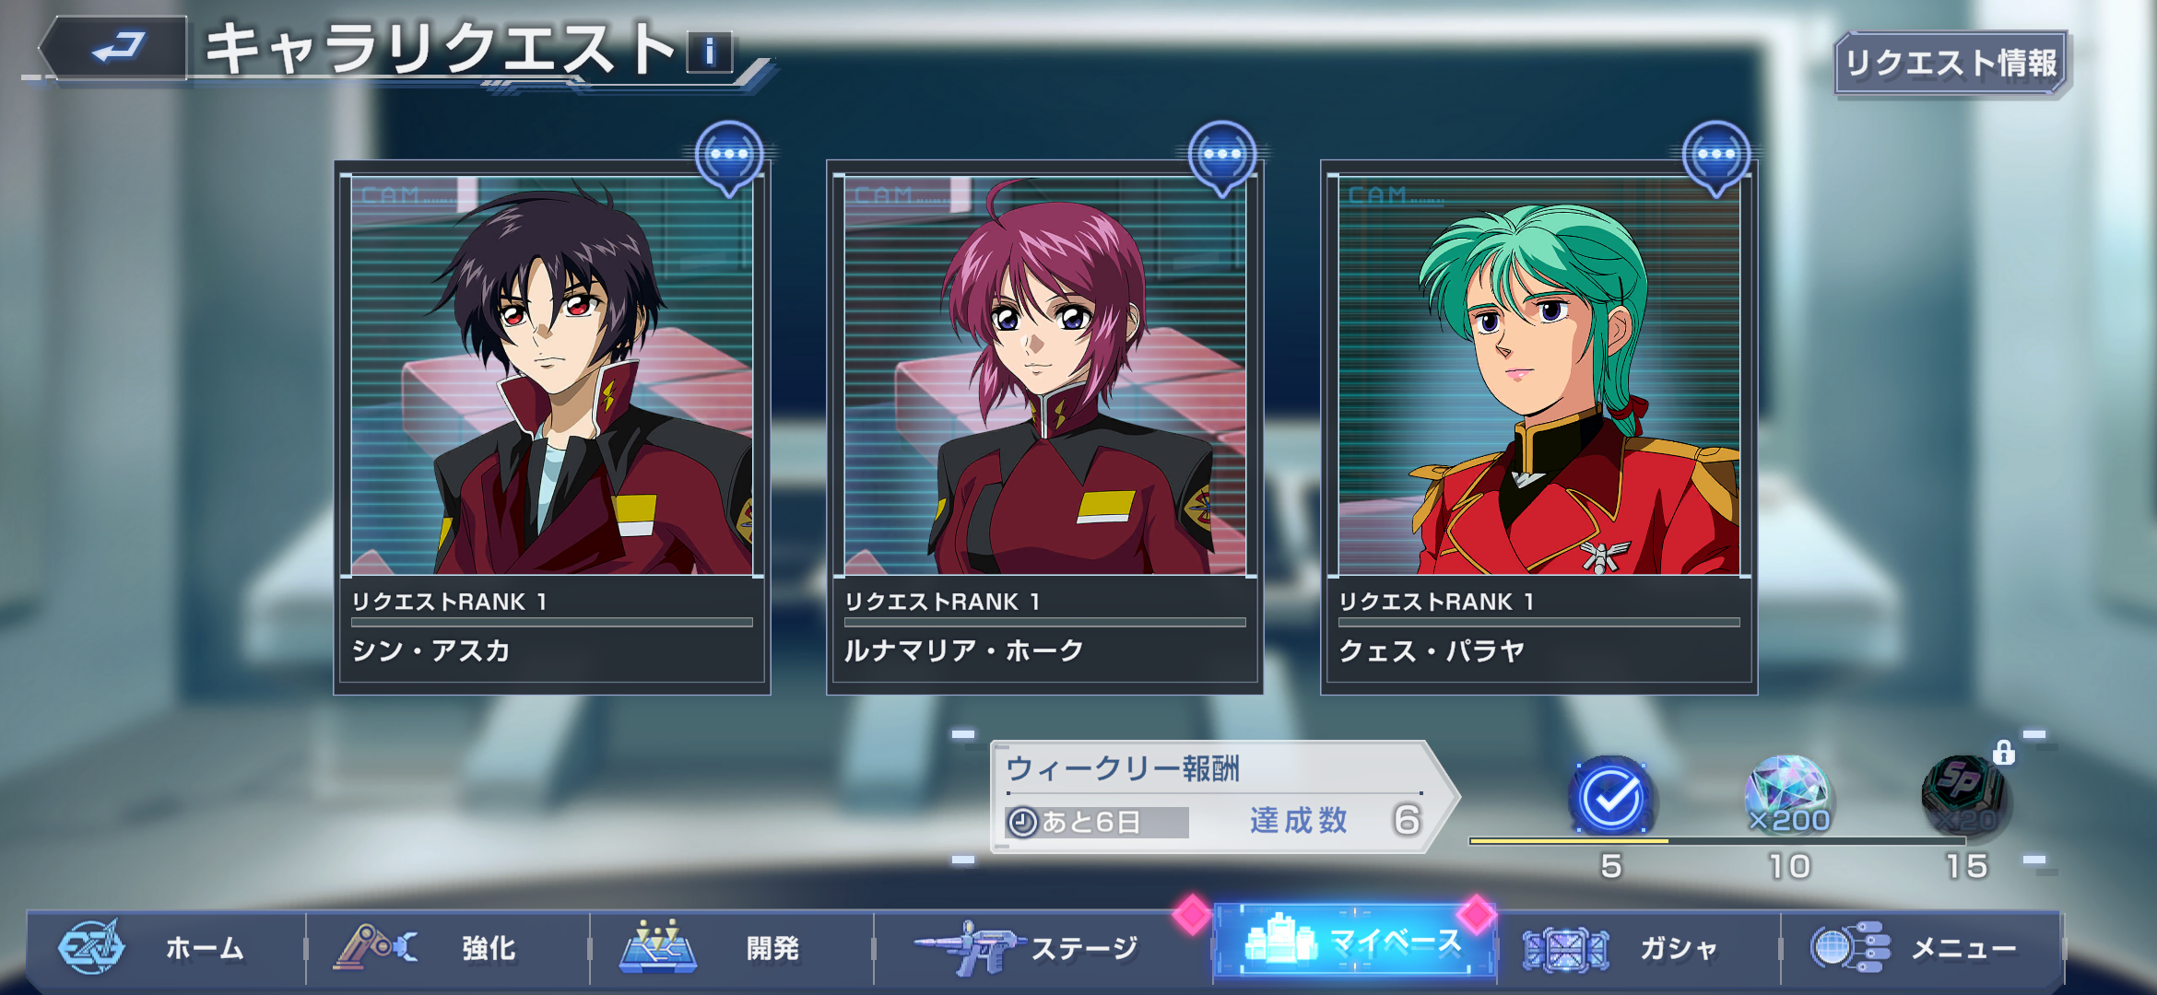Image resolution: width=2157 pixels, height=995 pixels.
Task: Select ルナマリア・ホーク's character portrait
Action: coord(1044,376)
